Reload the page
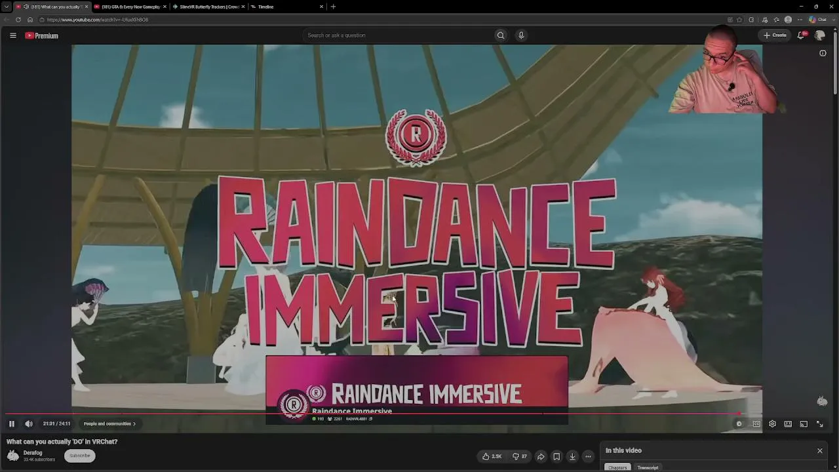Viewport: 839px width, 472px height. [x=18, y=20]
